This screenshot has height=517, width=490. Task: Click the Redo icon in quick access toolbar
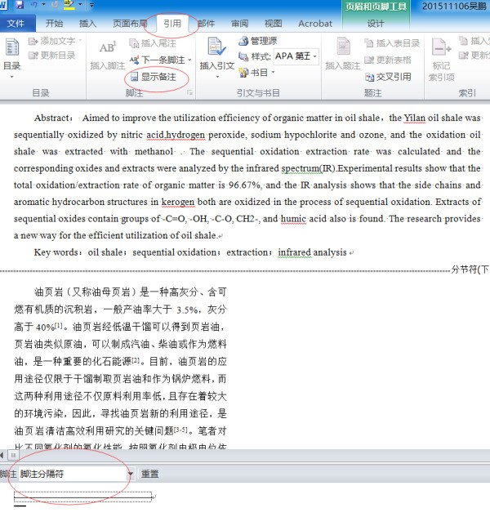55,5
